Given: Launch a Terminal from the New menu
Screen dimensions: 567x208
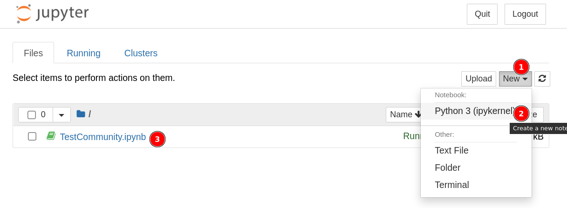Looking at the screenshot, I should (x=451, y=185).
